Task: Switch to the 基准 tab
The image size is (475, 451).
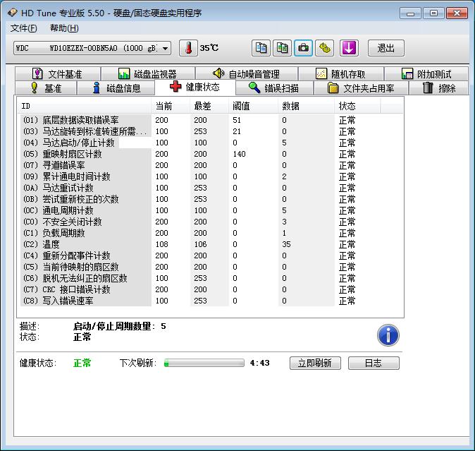Action: 45,88
